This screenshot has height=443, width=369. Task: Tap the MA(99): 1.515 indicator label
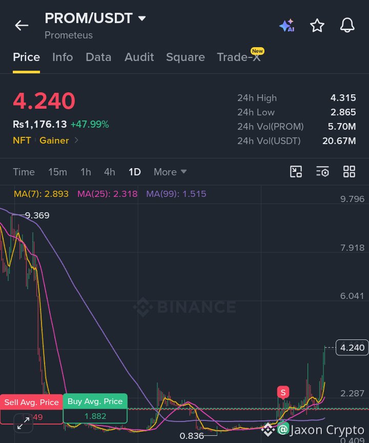176,194
